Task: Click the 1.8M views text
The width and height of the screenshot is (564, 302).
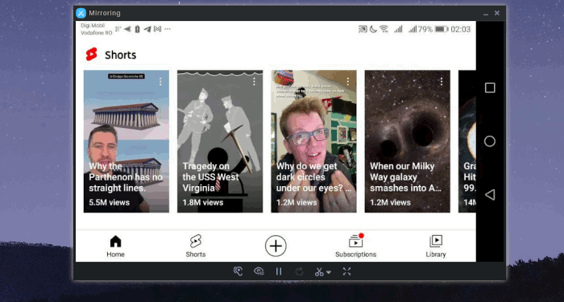Action: pos(203,202)
